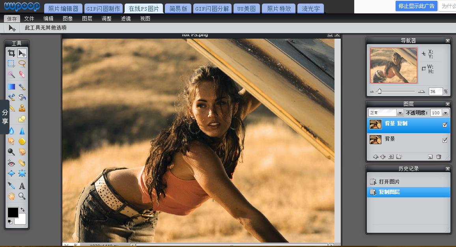Expand the 不透明度 opacity dropdown

[x=446, y=113]
